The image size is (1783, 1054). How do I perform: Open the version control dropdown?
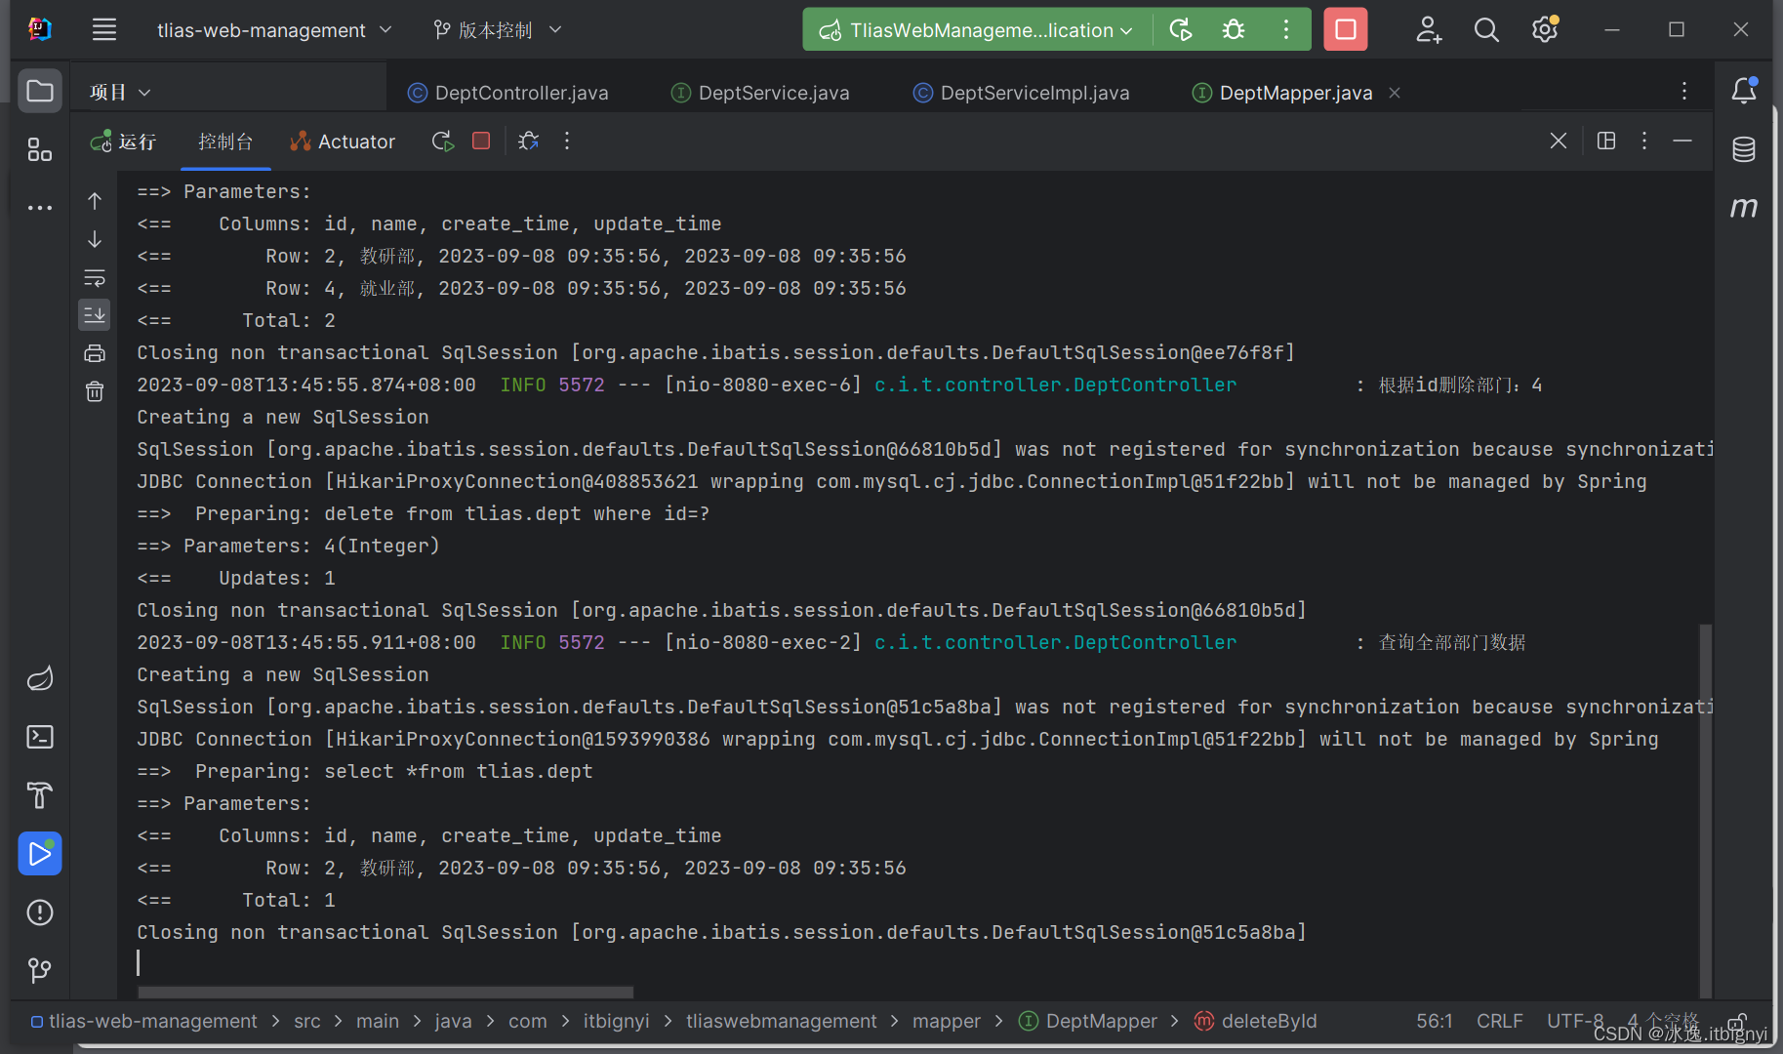point(498,30)
